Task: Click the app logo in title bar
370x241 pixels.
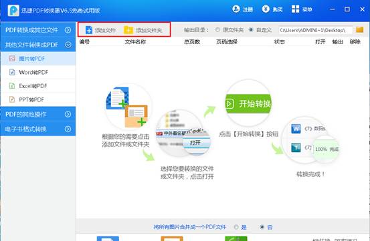Action: (13, 11)
